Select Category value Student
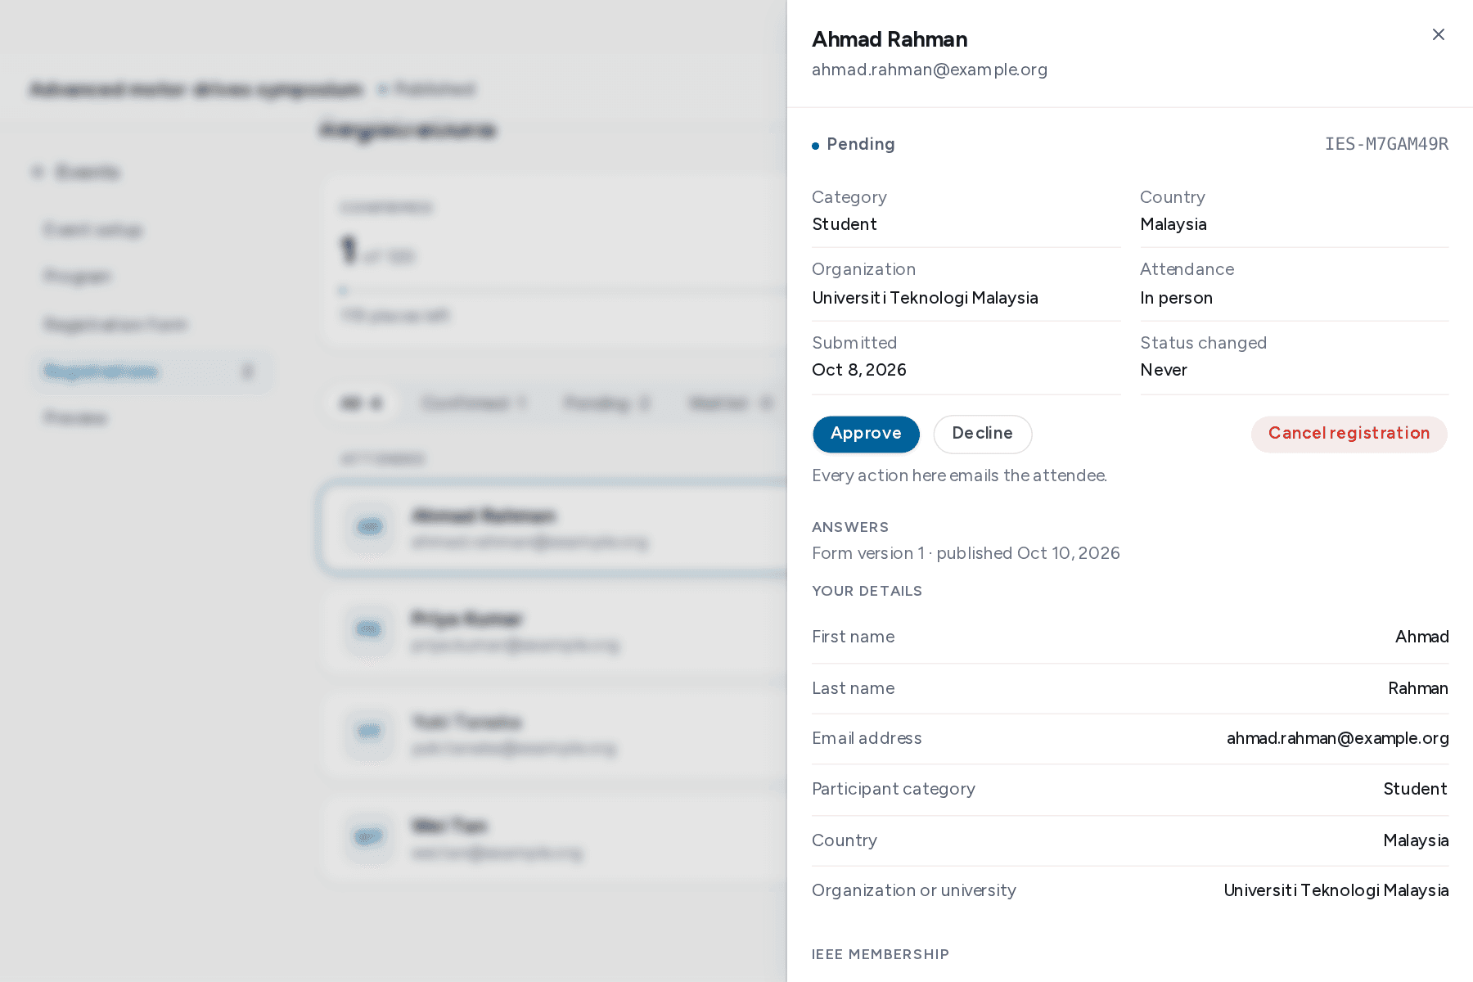The width and height of the screenshot is (1473, 982). pyautogui.click(x=844, y=224)
